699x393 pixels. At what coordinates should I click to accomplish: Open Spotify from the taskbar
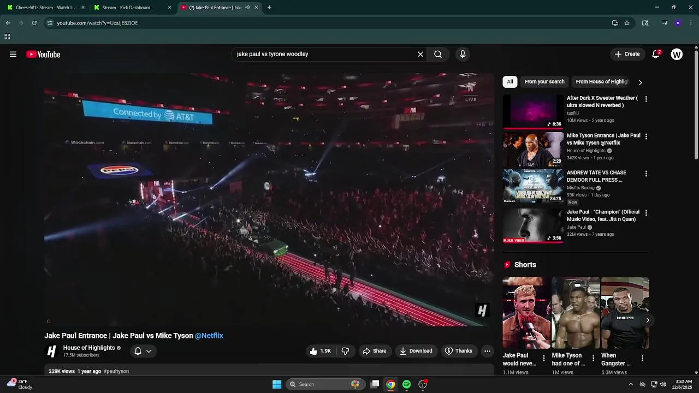pos(406,384)
